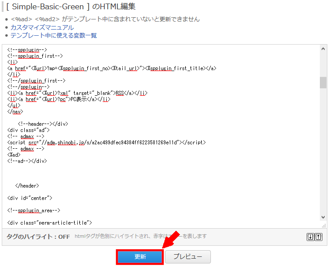
Task: Click the textarea resize grip corner
Action: click(x=324, y=226)
